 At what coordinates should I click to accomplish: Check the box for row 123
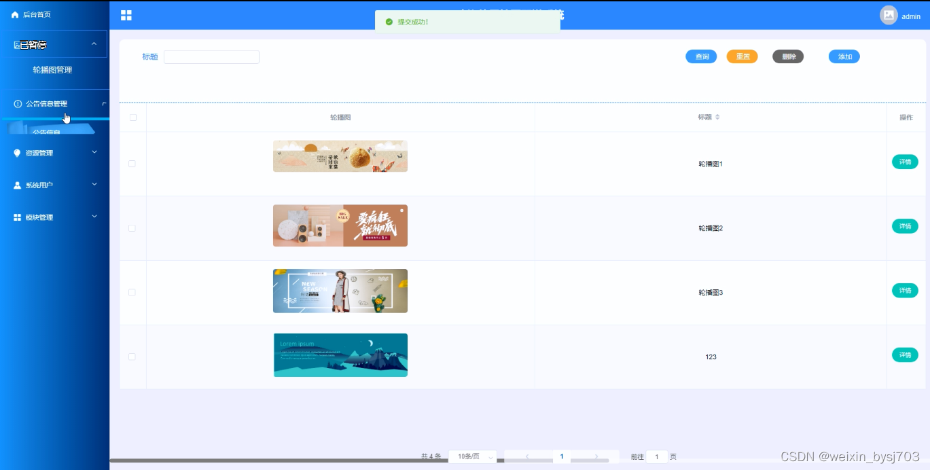132,357
